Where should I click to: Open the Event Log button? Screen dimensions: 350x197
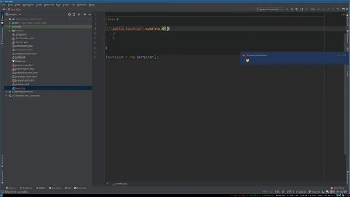pos(337,188)
